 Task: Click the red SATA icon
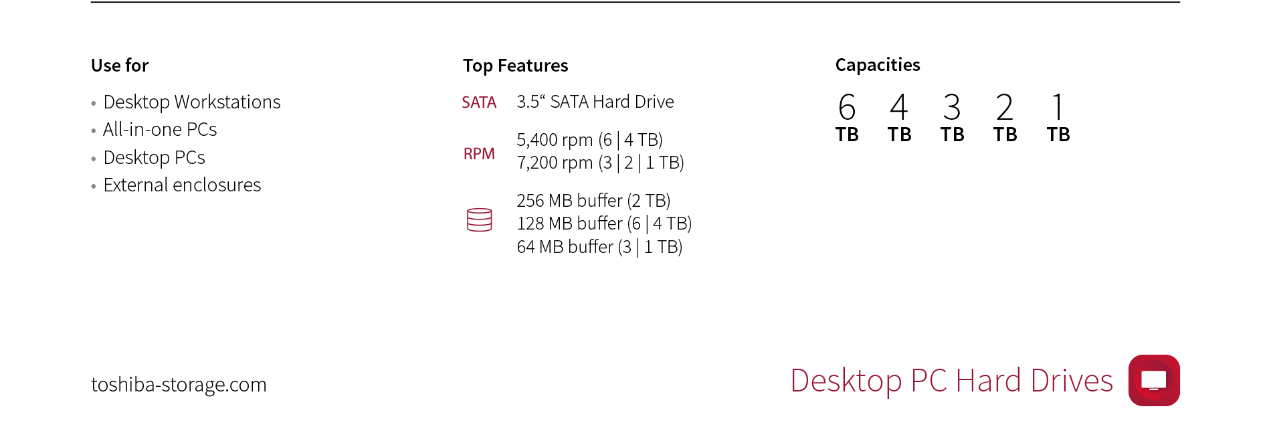coord(479,102)
